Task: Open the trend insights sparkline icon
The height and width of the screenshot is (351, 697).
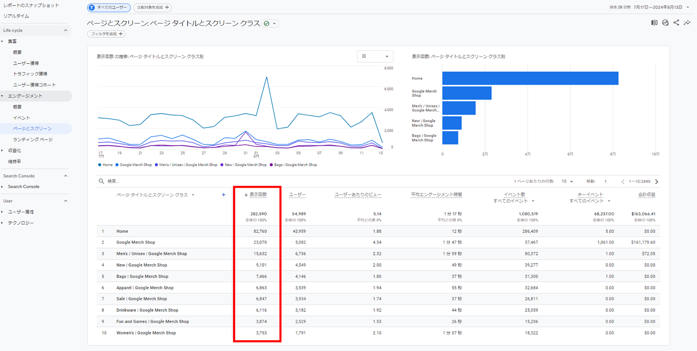Action: (687, 23)
